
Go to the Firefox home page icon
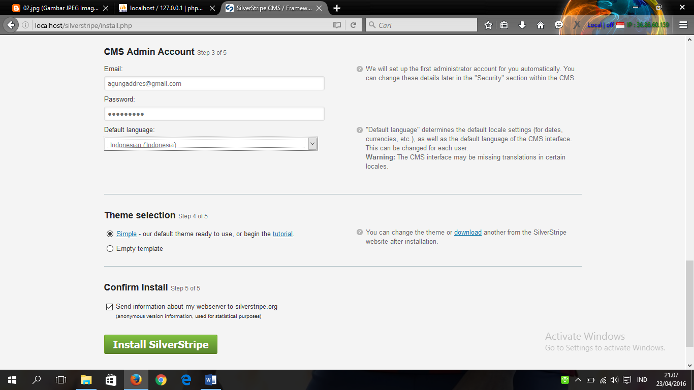click(541, 25)
